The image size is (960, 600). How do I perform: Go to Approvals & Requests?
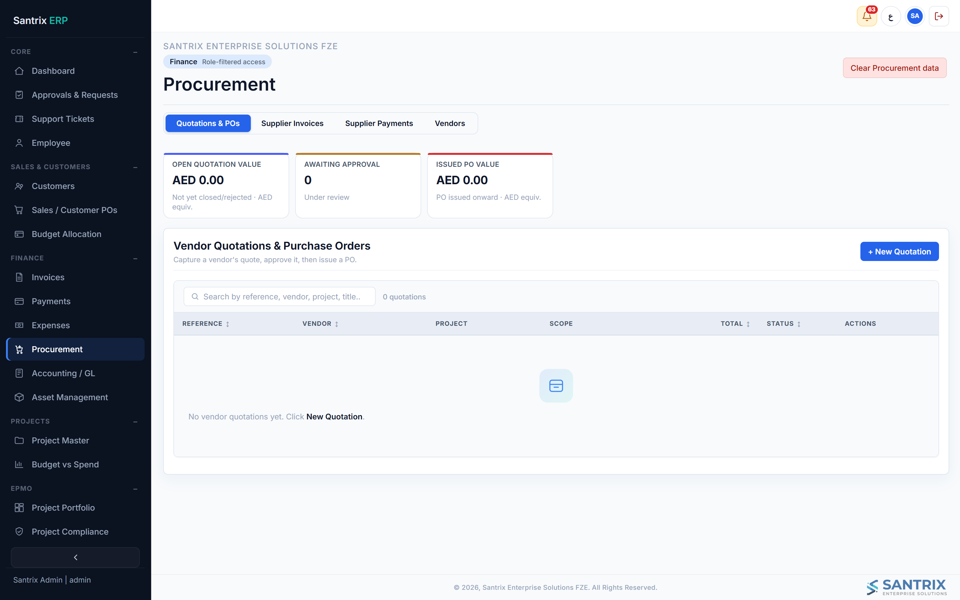75,95
